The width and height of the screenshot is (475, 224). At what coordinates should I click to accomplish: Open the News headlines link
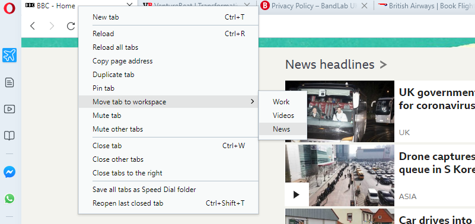coord(336,65)
